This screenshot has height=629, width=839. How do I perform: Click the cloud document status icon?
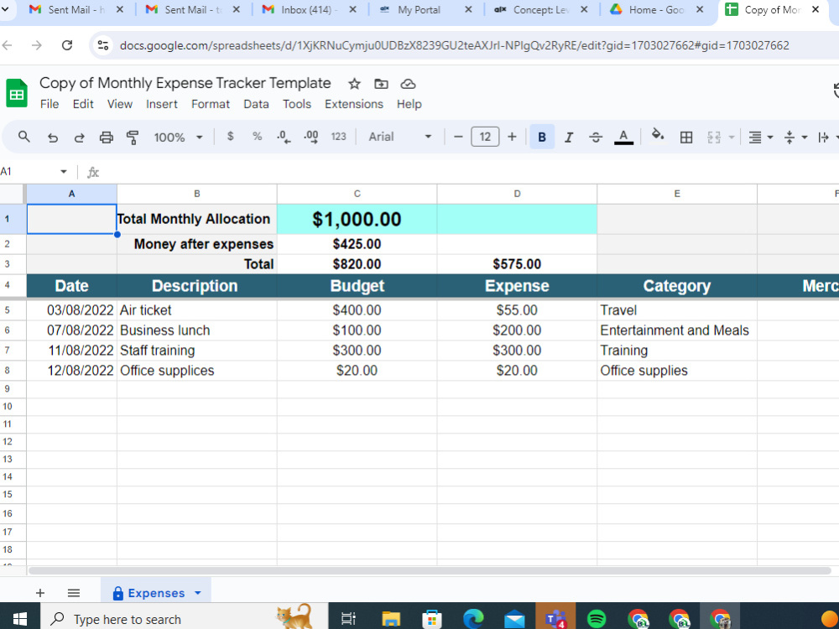[409, 84]
